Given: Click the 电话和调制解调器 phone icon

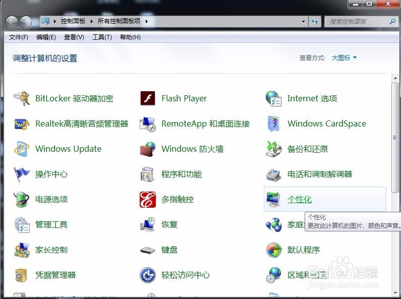Looking at the screenshot, I should (x=273, y=175).
